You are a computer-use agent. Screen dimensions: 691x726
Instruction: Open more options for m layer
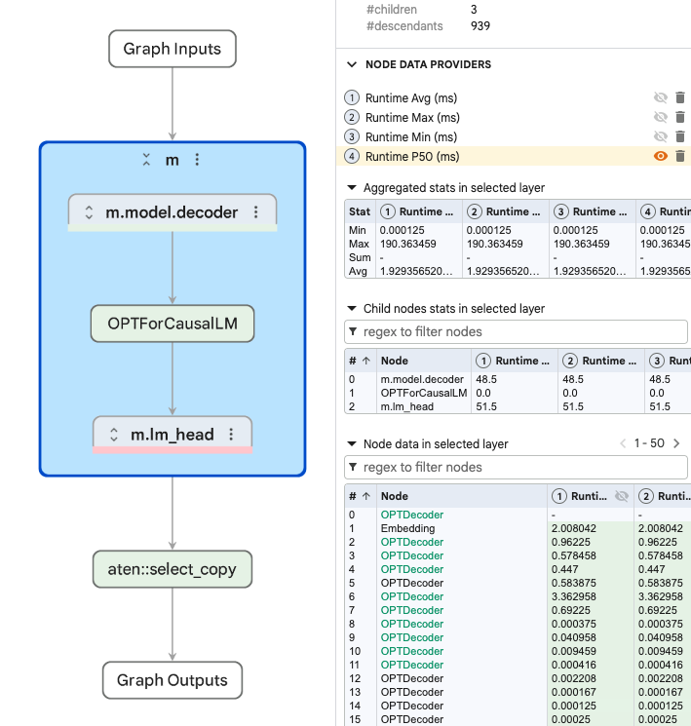point(197,160)
